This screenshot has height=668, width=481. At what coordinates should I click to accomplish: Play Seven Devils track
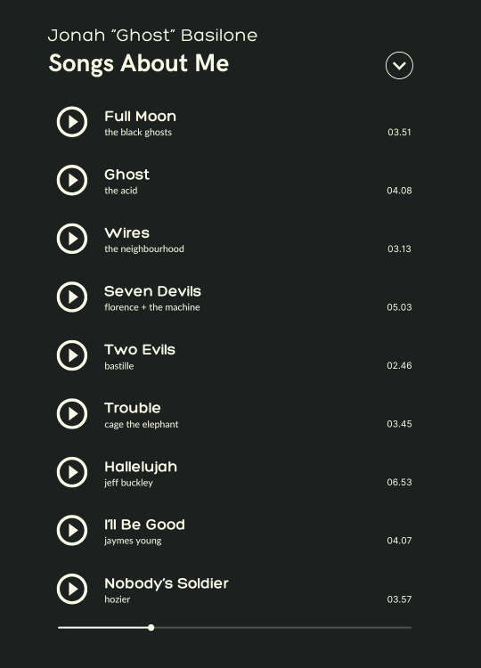(x=72, y=297)
